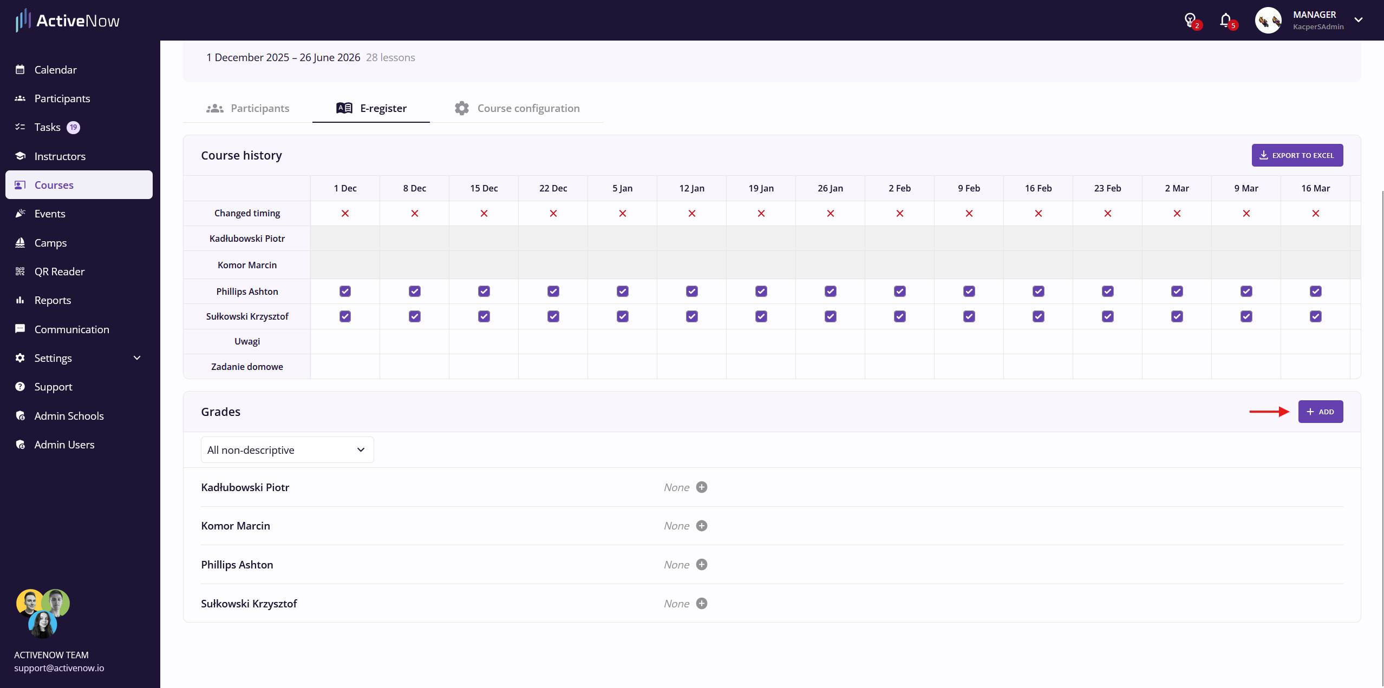Switch to Course configuration tab
This screenshot has width=1384, height=688.
tap(517, 108)
